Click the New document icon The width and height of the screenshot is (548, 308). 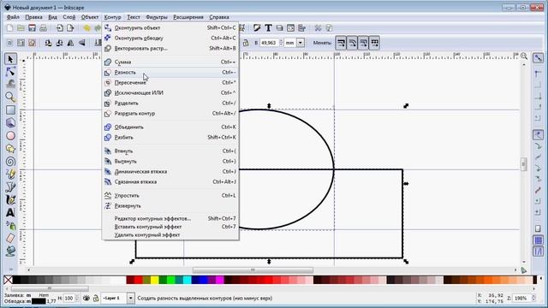tap(9, 28)
